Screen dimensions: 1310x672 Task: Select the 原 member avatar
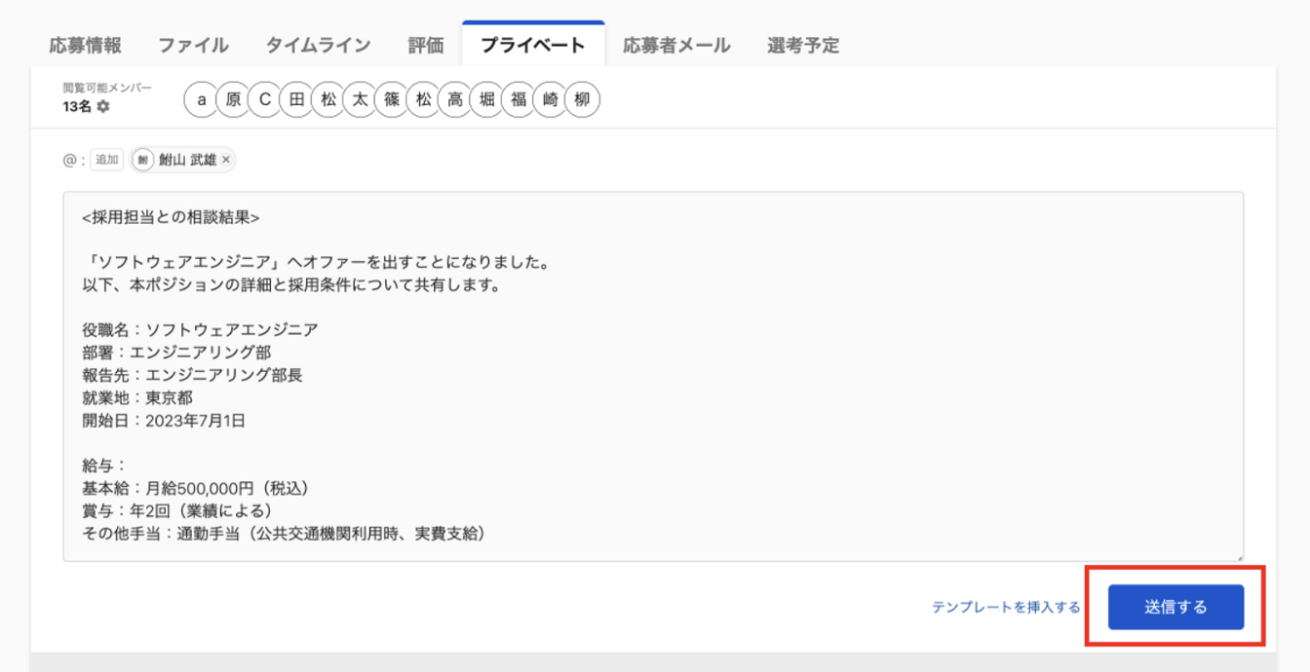pos(233,99)
